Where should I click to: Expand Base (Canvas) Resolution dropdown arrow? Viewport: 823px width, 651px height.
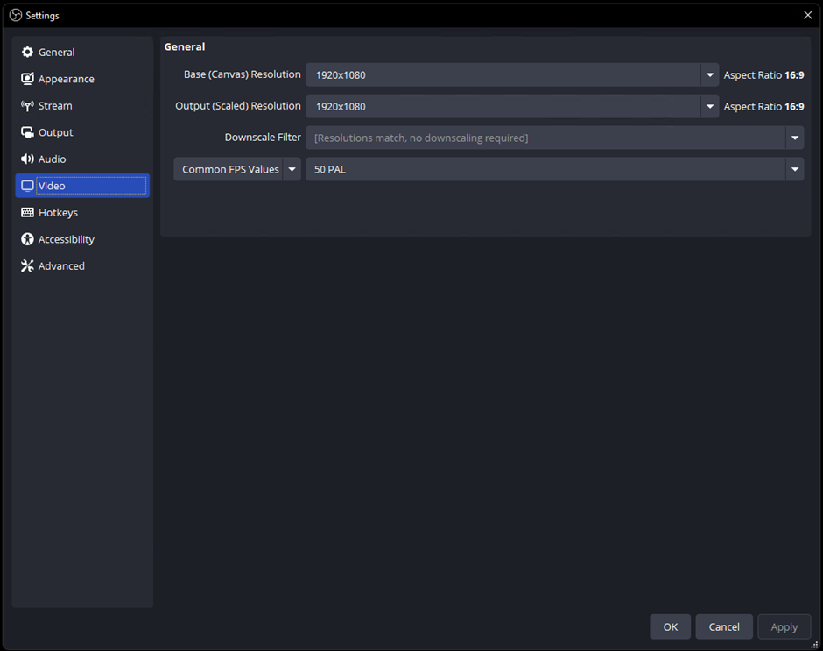click(710, 75)
